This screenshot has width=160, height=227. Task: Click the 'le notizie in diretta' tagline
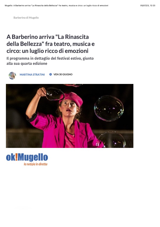36,164
